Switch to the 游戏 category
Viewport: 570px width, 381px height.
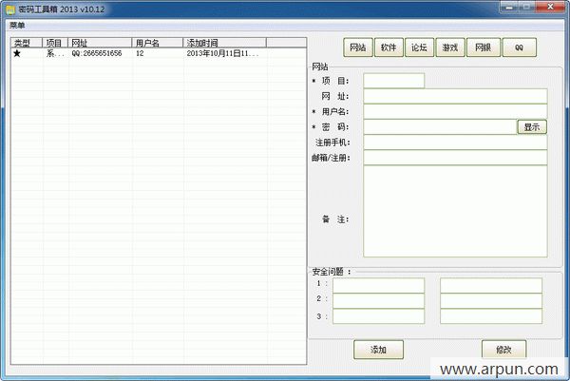pyautogui.click(x=448, y=48)
